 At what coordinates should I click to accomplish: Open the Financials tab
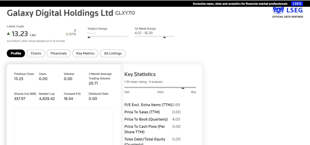[x=58, y=53]
